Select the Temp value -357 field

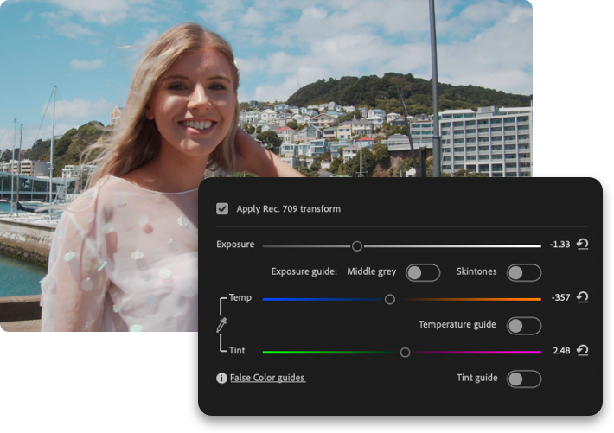click(560, 298)
